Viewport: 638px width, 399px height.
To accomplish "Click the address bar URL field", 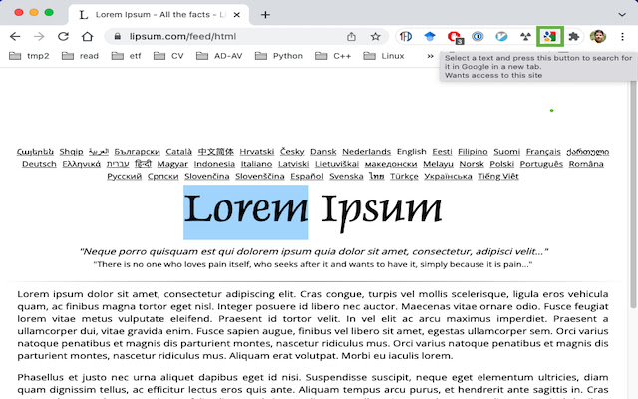I will click(229, 36).
